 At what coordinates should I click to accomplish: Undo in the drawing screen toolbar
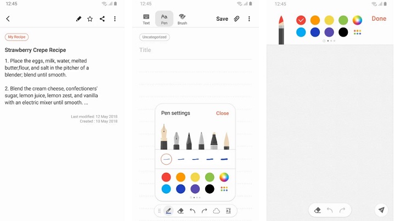[330, 210]
